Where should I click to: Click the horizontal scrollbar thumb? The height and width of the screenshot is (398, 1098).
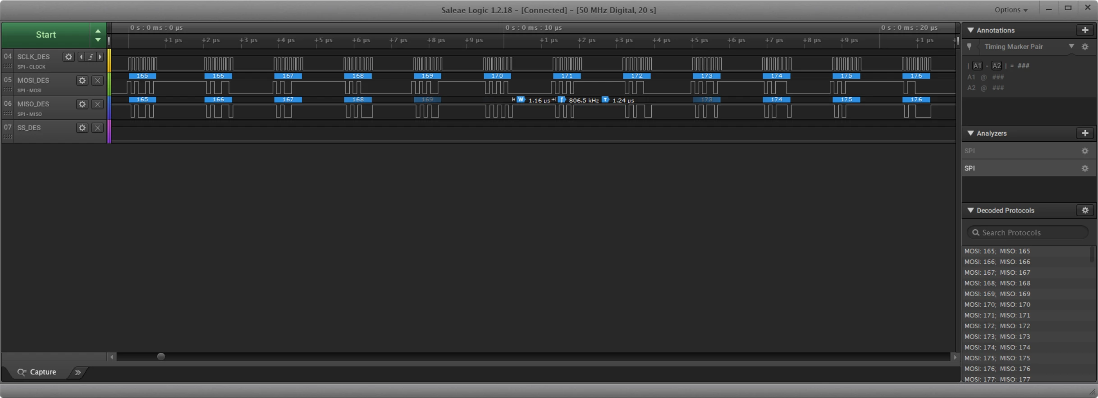pos(161,357)
